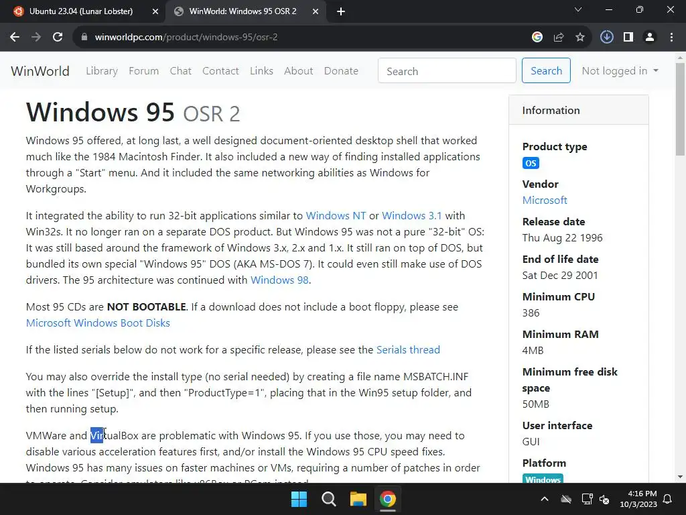Go back using the browser back arrow
686x515 pixels.
pyautogui.click(x=15, y=38)
